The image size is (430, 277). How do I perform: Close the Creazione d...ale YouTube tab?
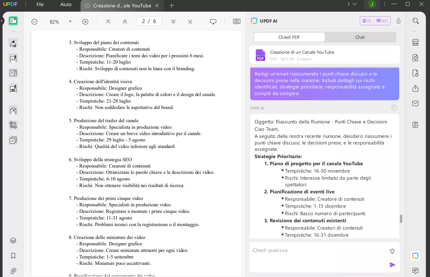click(157, 6)
